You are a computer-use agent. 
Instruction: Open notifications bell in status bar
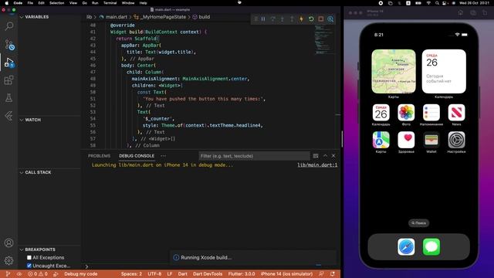tap(333, 274)
